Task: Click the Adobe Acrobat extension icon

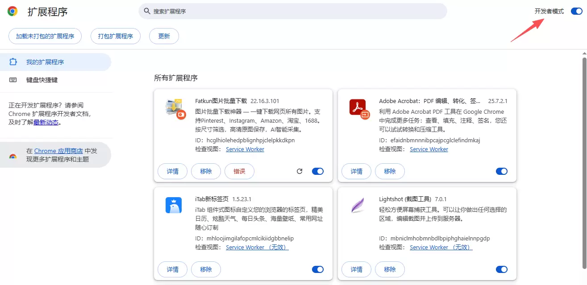Action: tap(359, 109)
